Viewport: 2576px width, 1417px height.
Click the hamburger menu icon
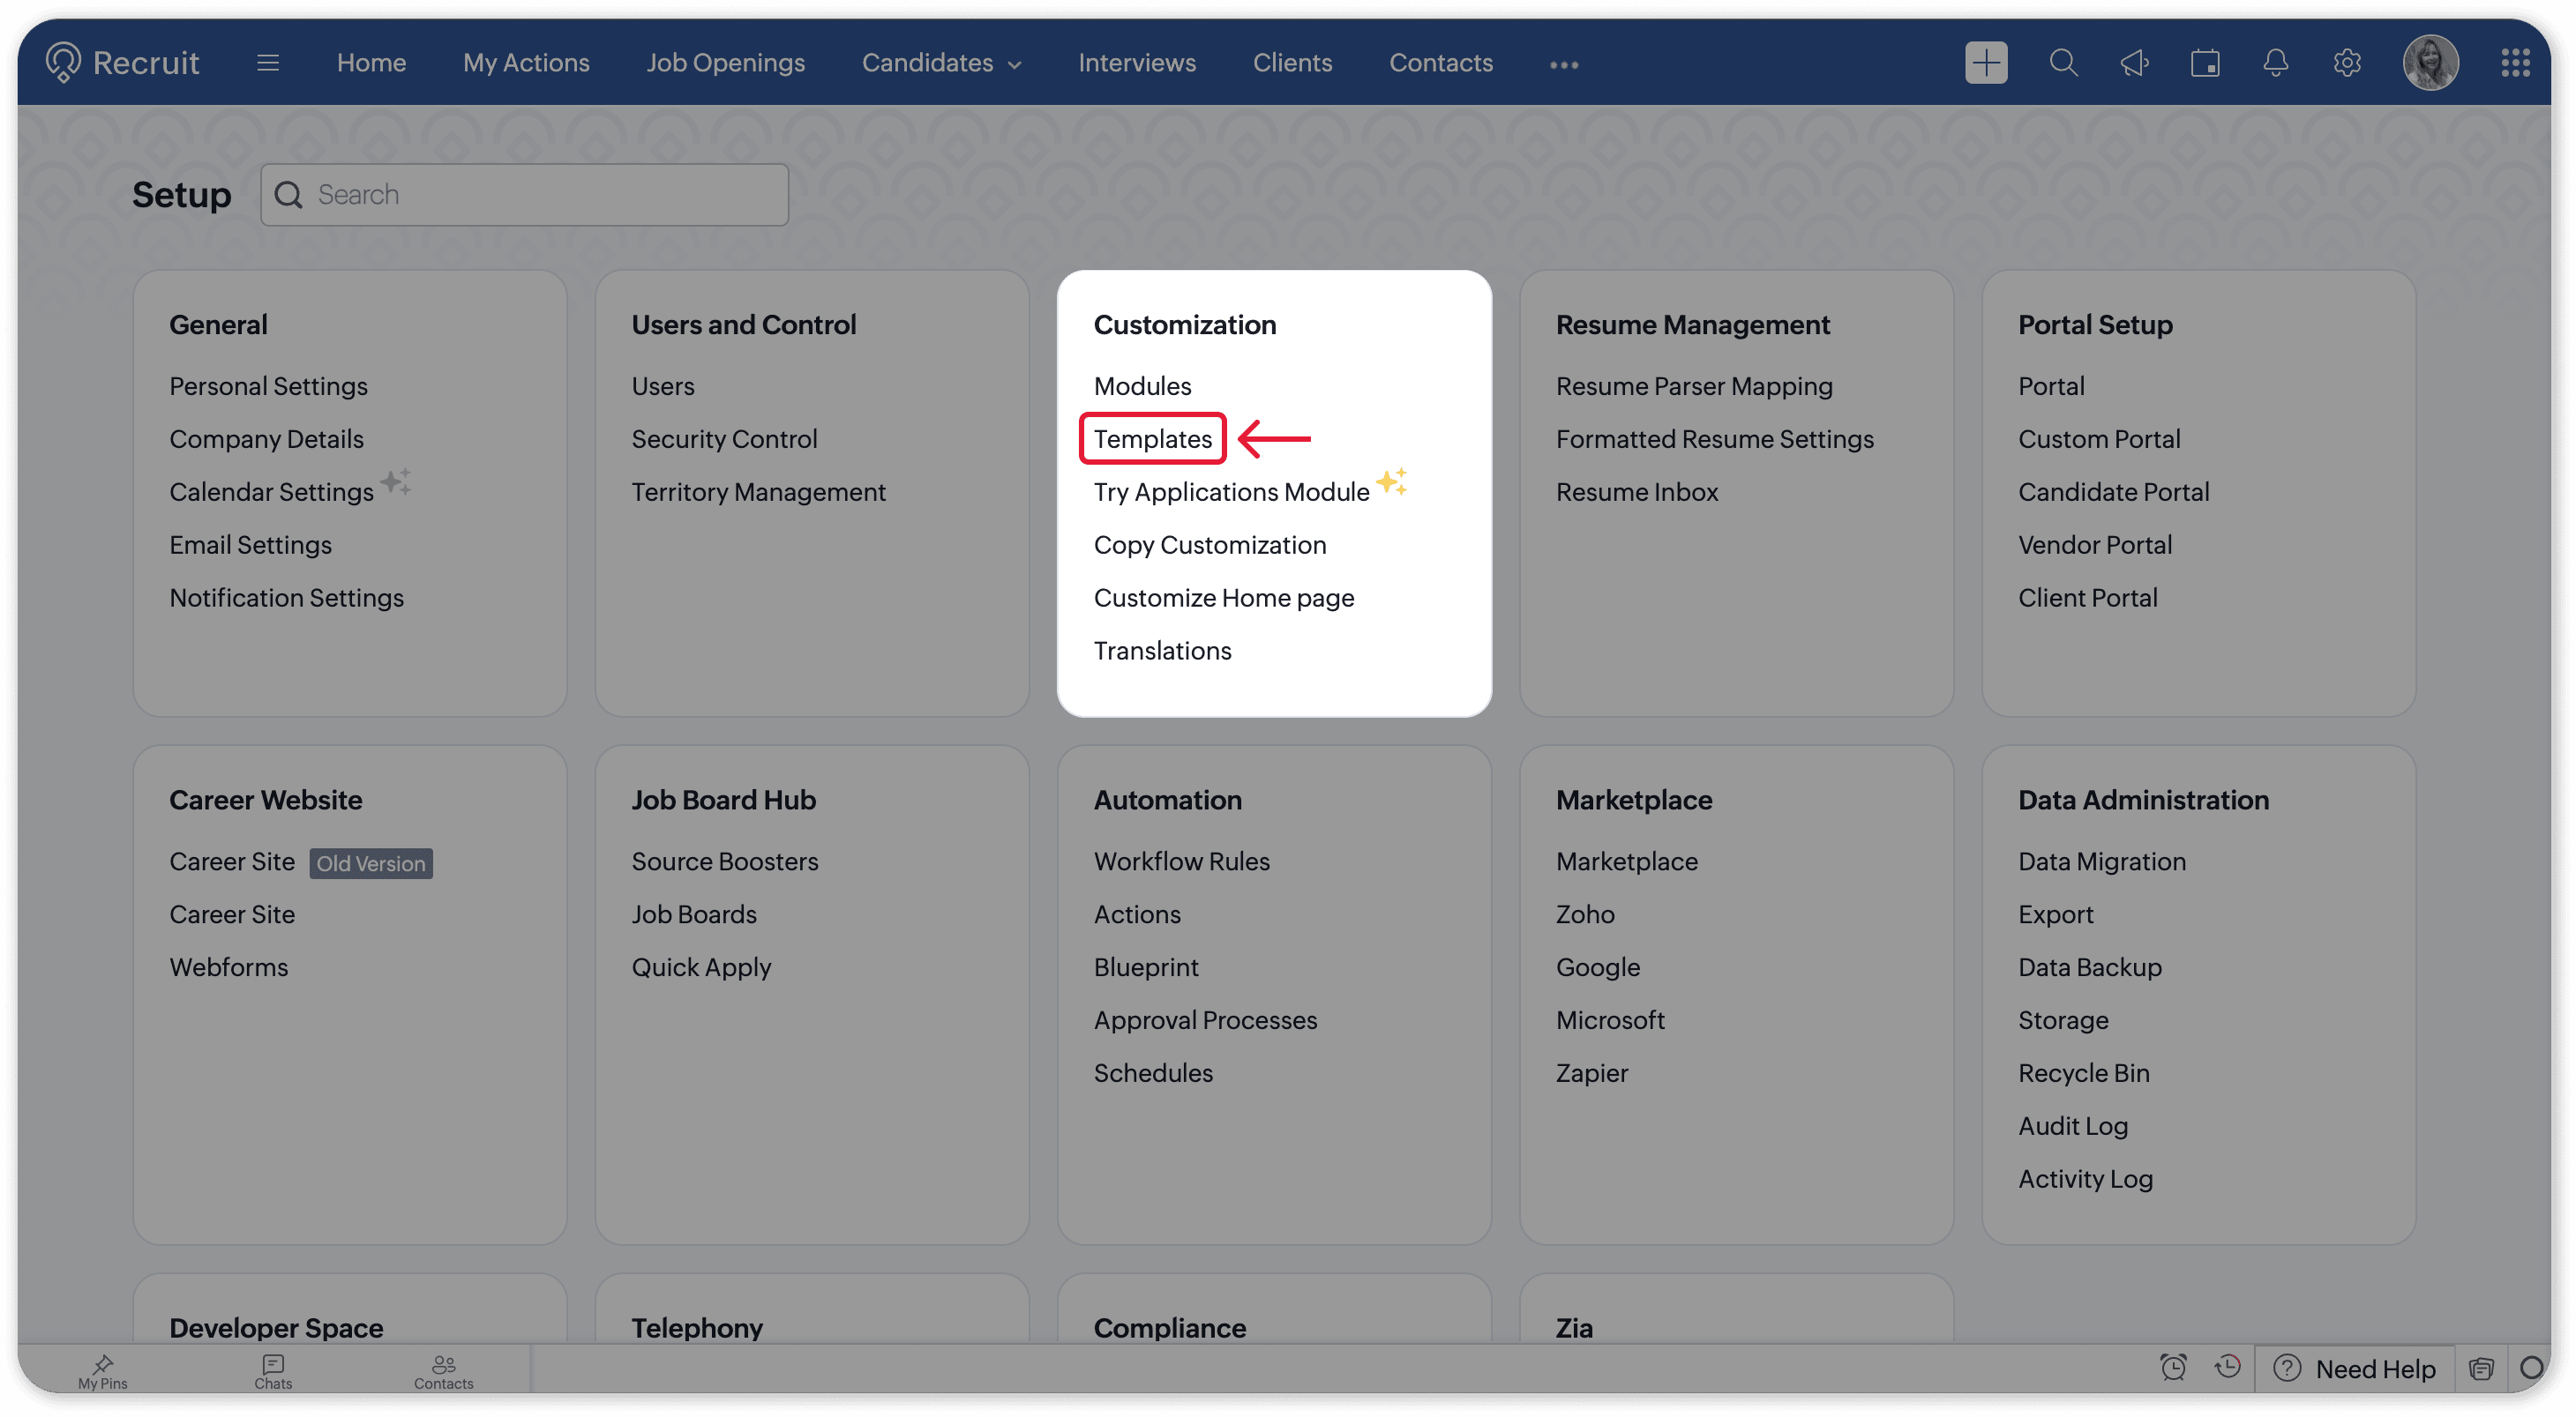[x=268, y=63]
